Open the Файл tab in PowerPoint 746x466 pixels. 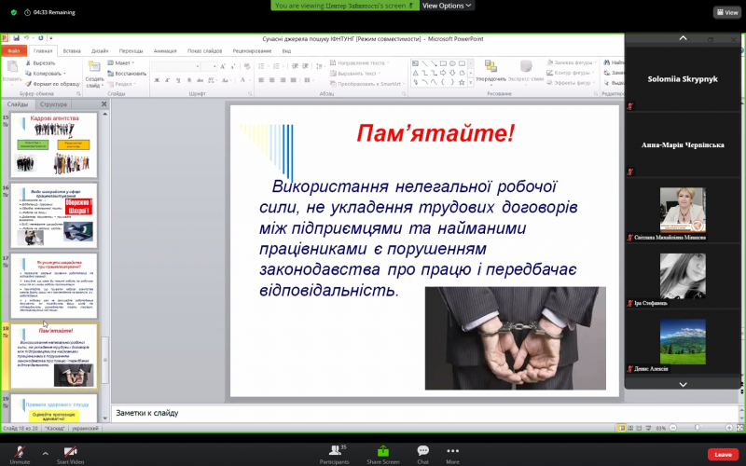(14, 51)
